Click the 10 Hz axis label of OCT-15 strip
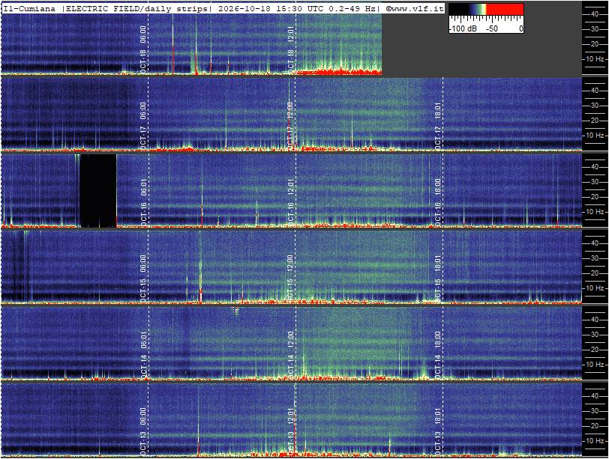609x459 pixels. tap(595, 288)
